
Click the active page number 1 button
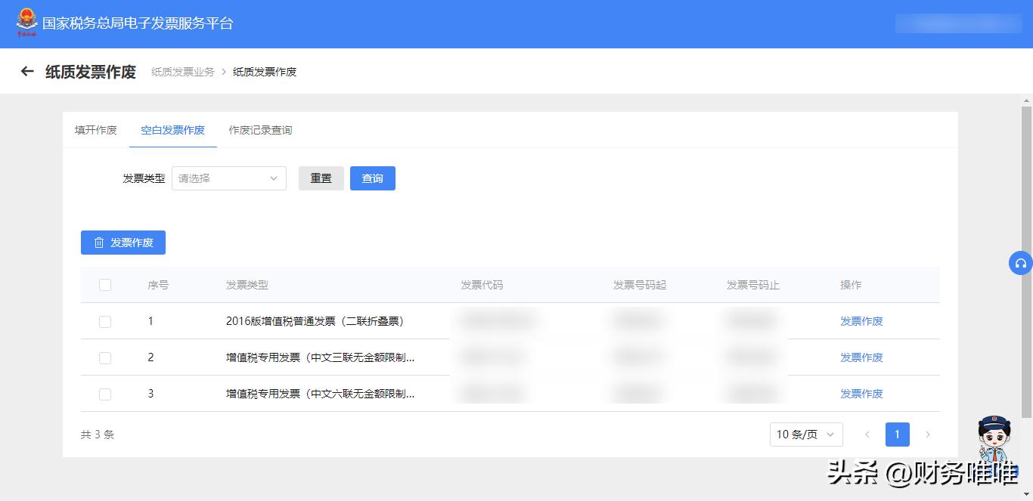coord(898,435)
